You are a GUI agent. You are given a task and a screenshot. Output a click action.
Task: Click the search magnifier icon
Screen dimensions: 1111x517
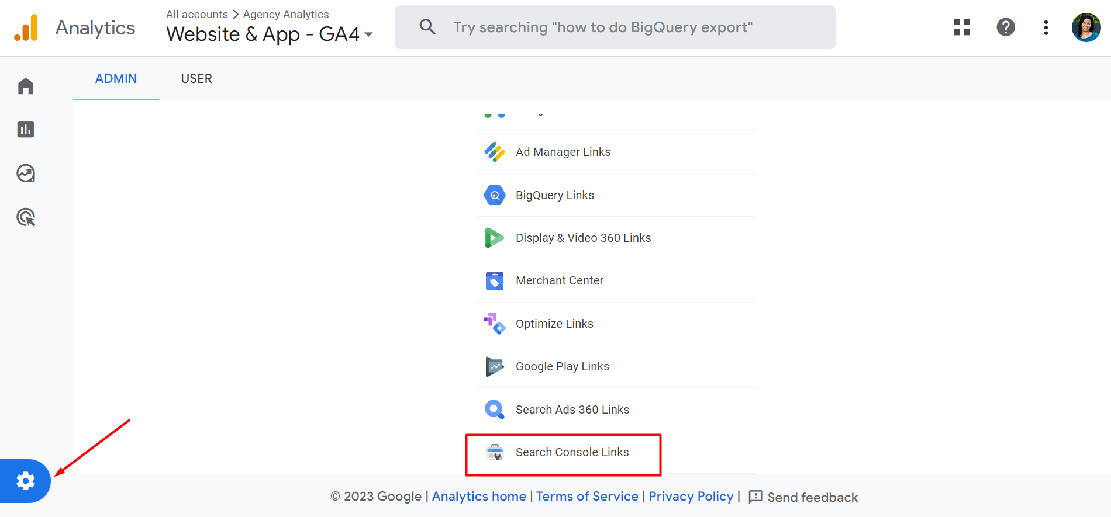click(427, 27)
